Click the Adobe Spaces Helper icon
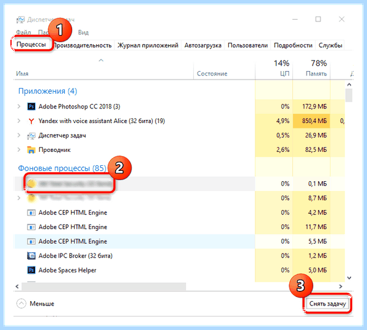Image resolution: width=367 pixels, height=330 pixels. pyautogui.click(x=31, y=270)
